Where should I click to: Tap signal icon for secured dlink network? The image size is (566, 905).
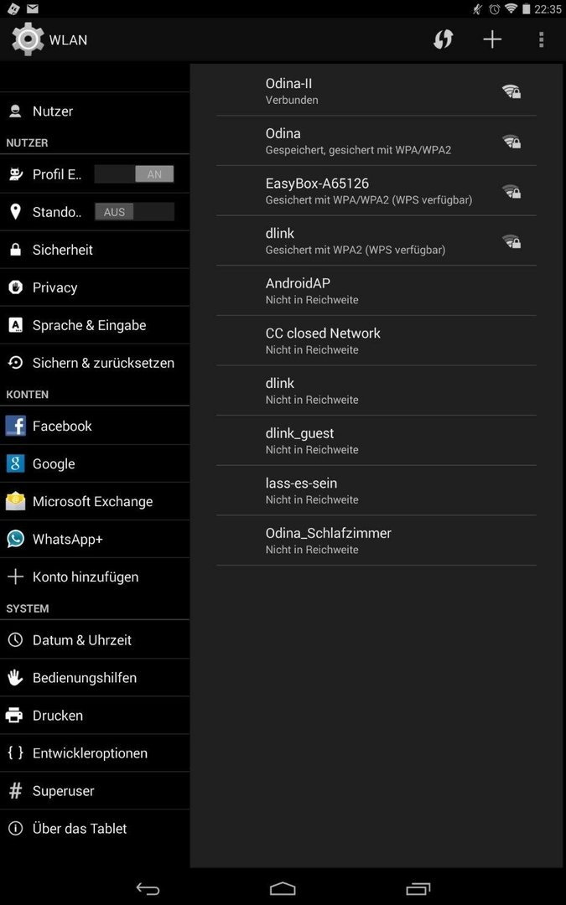(511, 241)
